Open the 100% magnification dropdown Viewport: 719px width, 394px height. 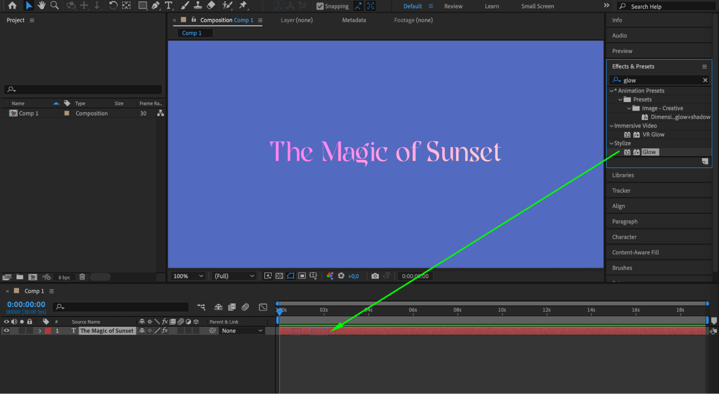coord(188,276)
